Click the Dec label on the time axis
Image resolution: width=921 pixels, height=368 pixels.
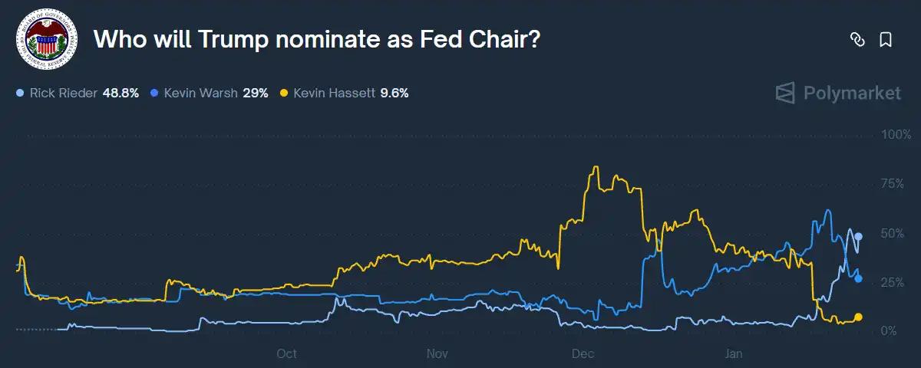pyautogui.click(x=584, y=353)
